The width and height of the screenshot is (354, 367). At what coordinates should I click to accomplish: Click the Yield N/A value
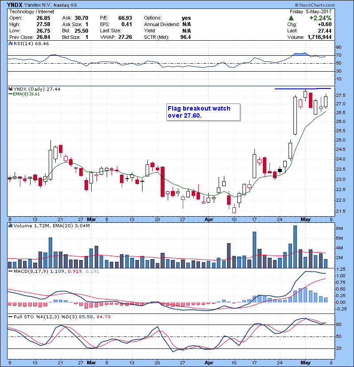[x=186, y=31]
